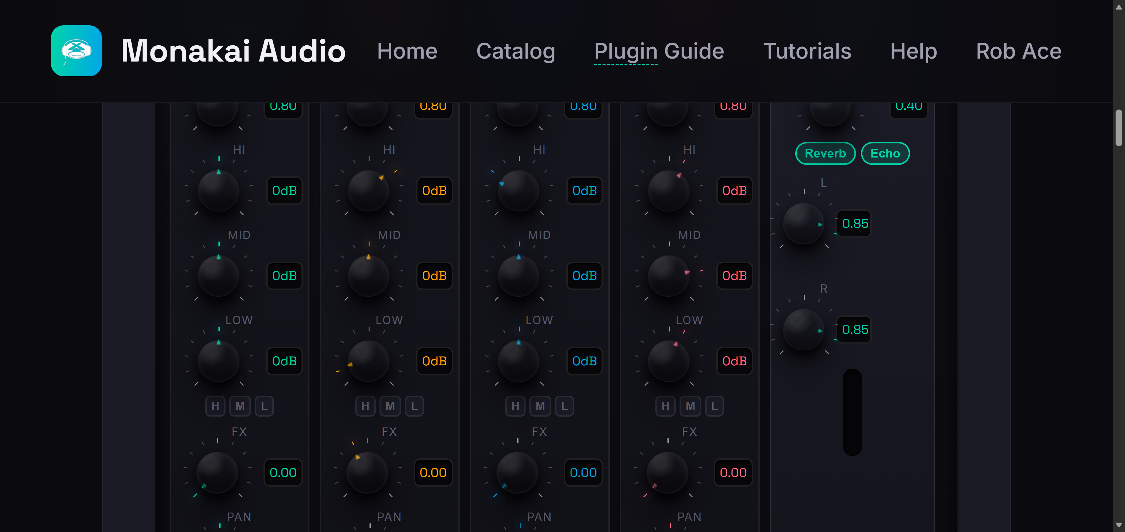
Task: Toggle the pink channel H band button
Action: pos(666,406)
